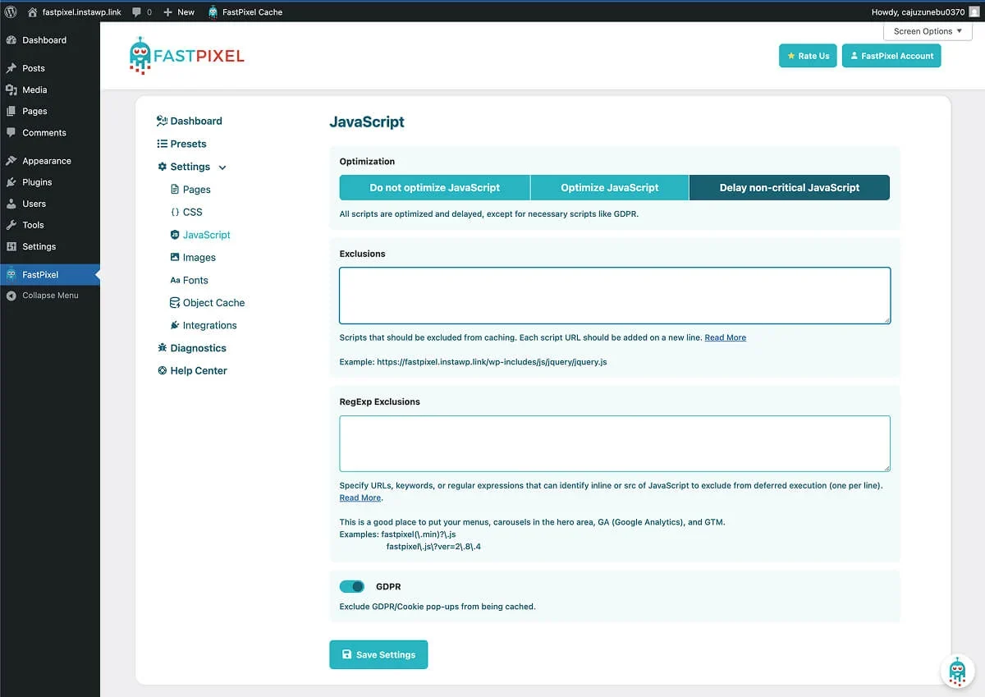Select the Optimize JavaScript option
Image resolution: width=985 pixels, height=697 pixels.
coord(610,187)
